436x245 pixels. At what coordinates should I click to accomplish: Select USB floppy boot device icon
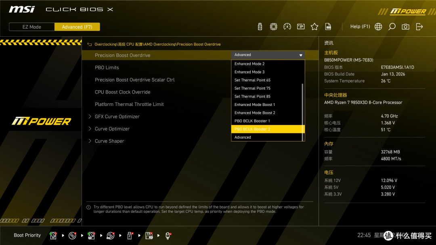pyautogui.click(x=149, y=236)
